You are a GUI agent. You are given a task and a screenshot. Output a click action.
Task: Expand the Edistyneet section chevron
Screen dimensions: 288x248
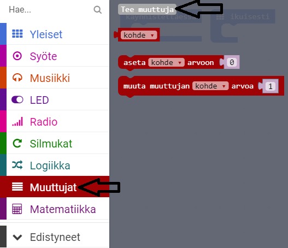click(17, 237)
